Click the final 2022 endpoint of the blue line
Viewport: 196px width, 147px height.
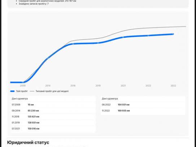click(x=173, y=34)
